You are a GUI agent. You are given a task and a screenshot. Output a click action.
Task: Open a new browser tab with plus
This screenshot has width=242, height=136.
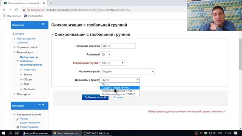coord(51,3)
